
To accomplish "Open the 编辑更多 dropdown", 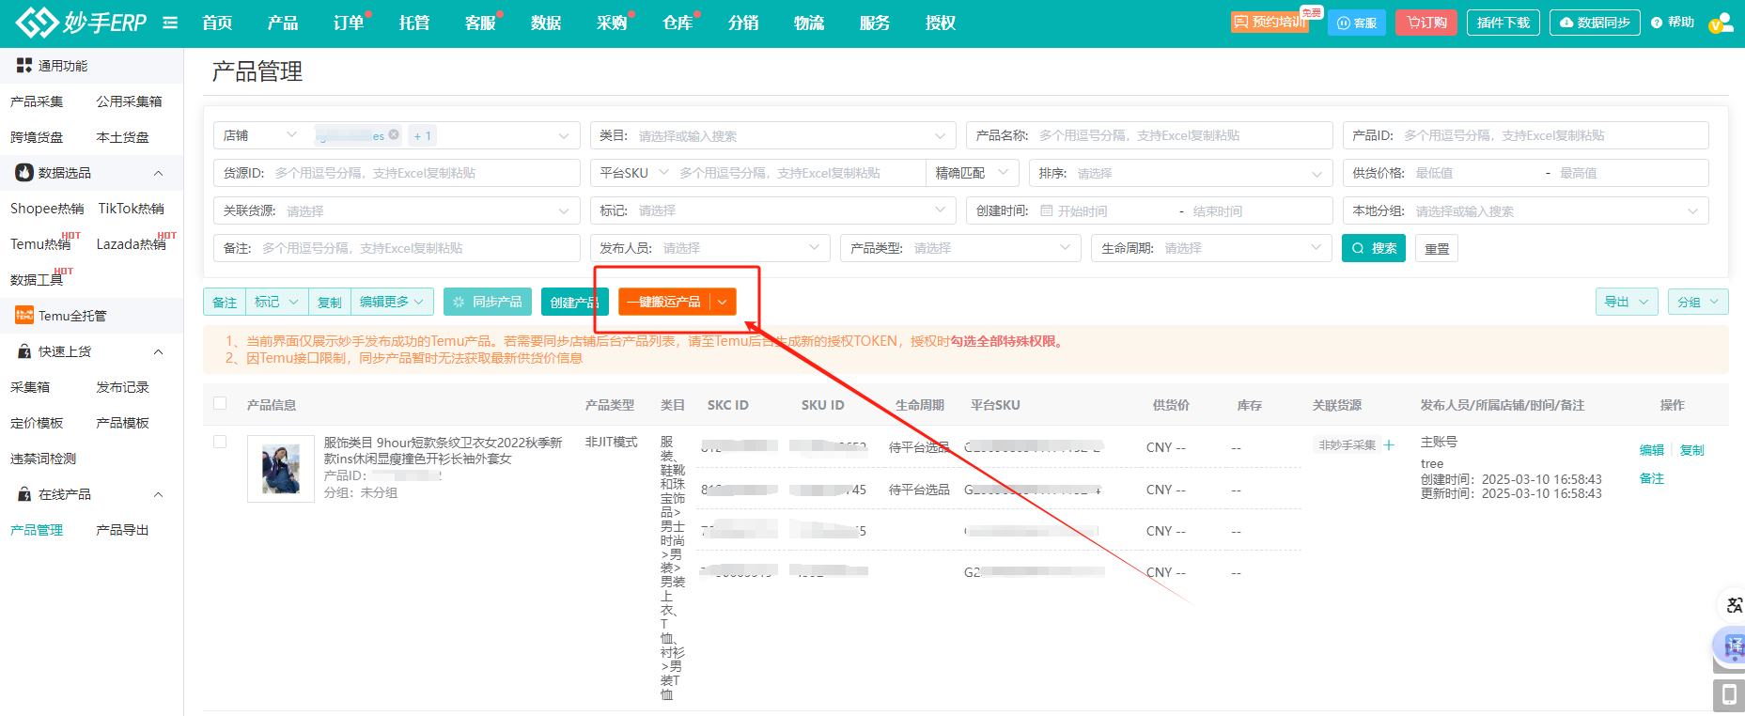I will [x=392, y=302].
